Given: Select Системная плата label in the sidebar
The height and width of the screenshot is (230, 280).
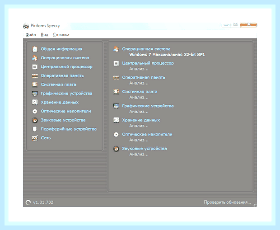Looking at the screenshot, I should coord(58,84).
